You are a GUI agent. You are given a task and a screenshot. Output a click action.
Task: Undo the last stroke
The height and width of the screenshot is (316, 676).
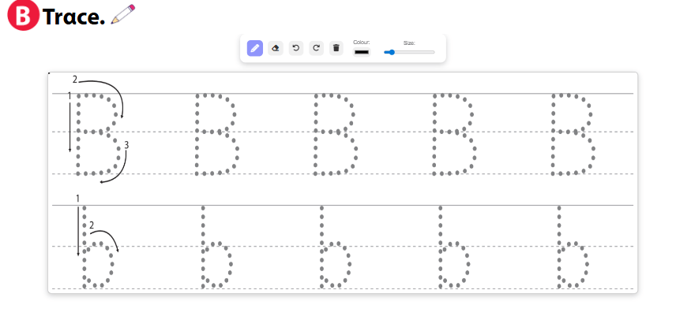[296, 48]
